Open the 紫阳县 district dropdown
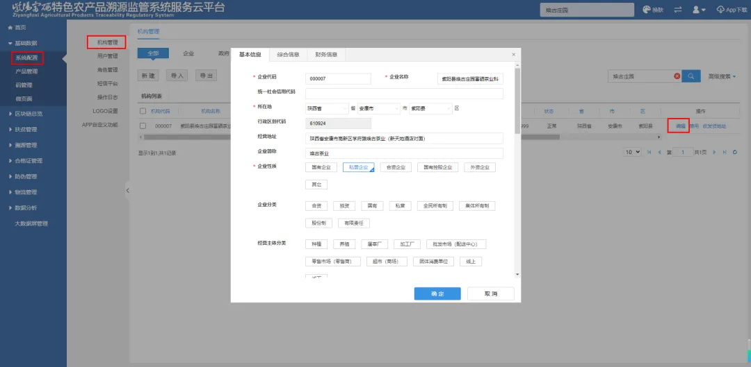This screenshot has height=367, width=751. (430, 108)
